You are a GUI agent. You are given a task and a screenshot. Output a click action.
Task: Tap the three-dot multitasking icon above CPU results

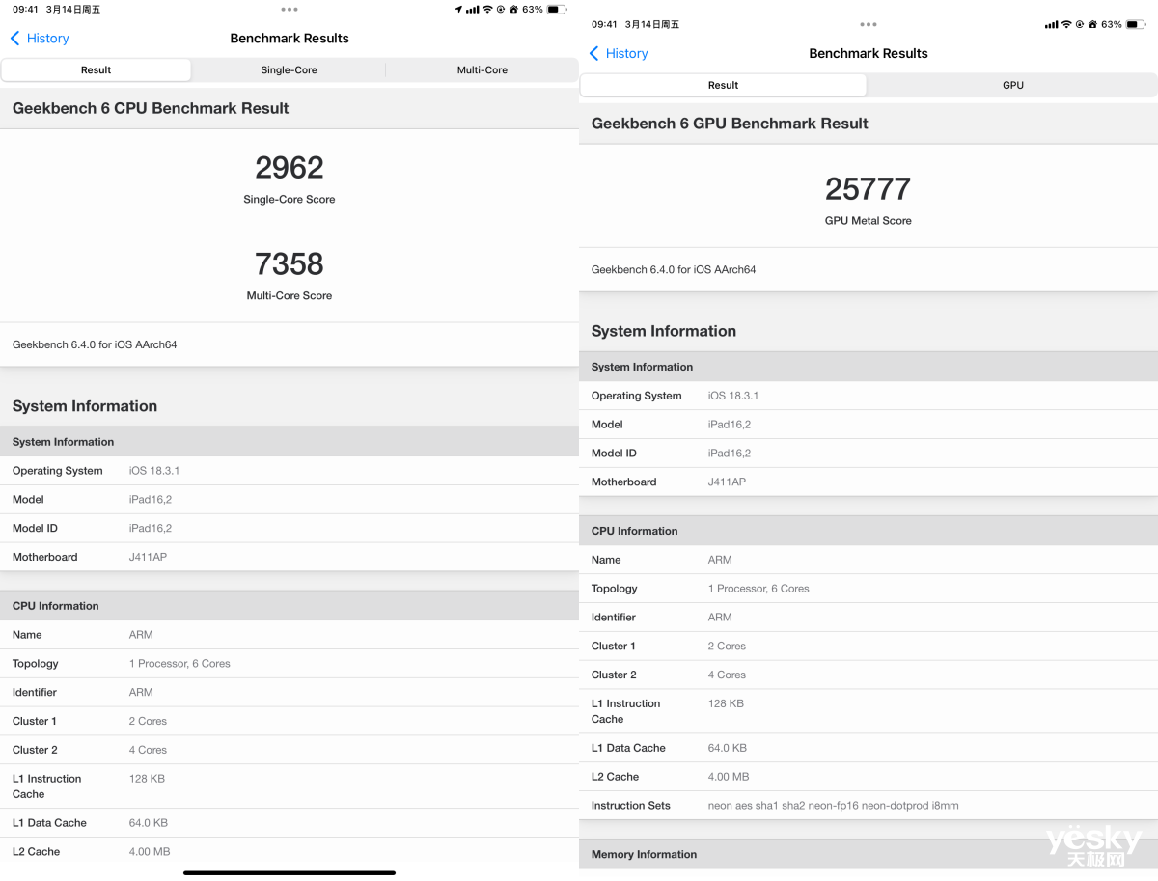point(289,9)
